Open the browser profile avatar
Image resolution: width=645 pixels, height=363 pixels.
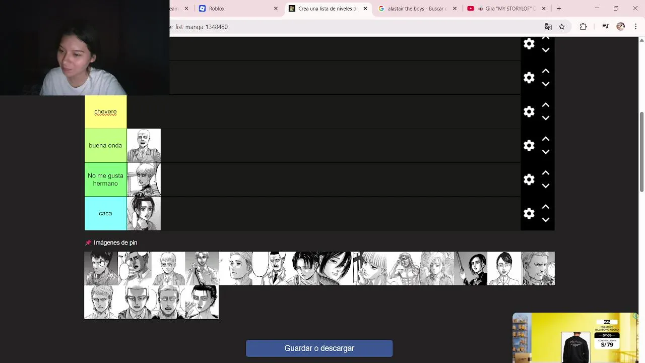[620, 27]
